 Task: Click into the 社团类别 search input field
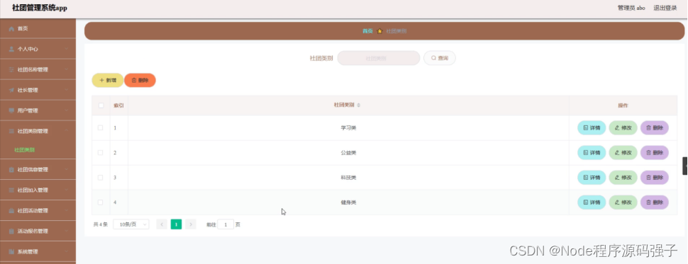click(x=379, y=58)
